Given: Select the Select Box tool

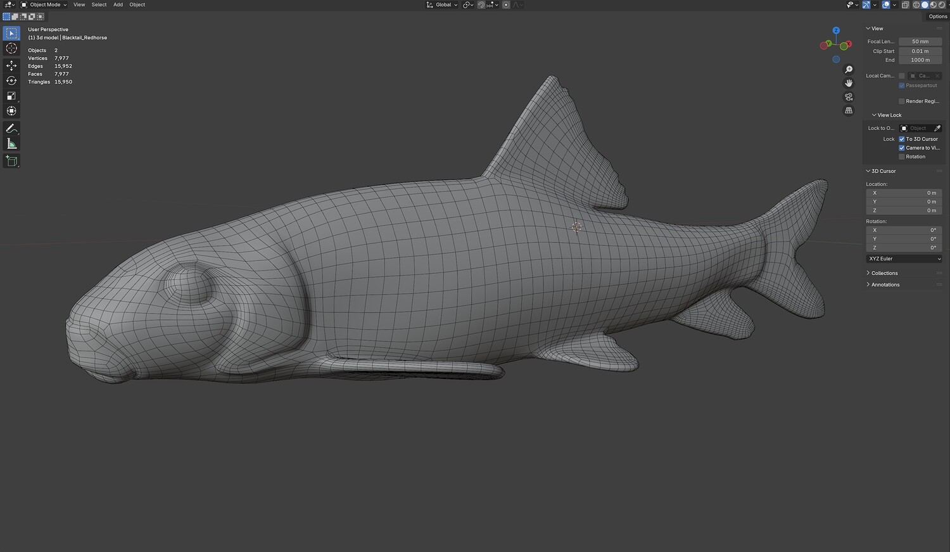Looking at the screenshot, I should [x=11, y=33].
